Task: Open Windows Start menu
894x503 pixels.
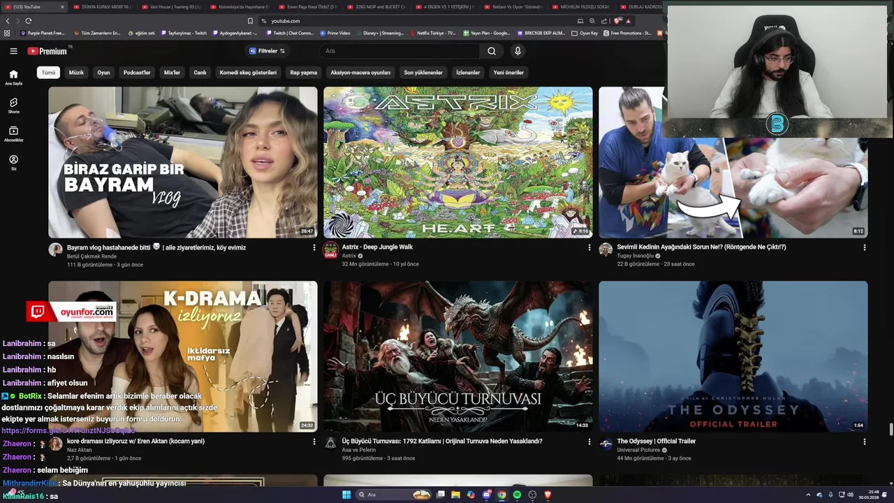Action: click(346, 495)
